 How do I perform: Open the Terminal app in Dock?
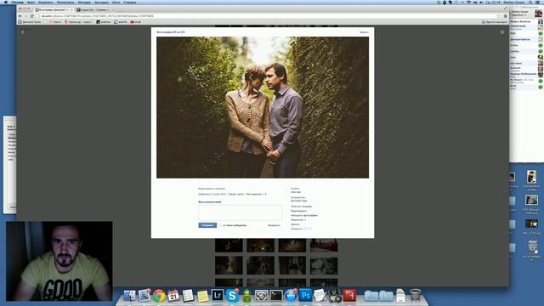pos(276,296)
